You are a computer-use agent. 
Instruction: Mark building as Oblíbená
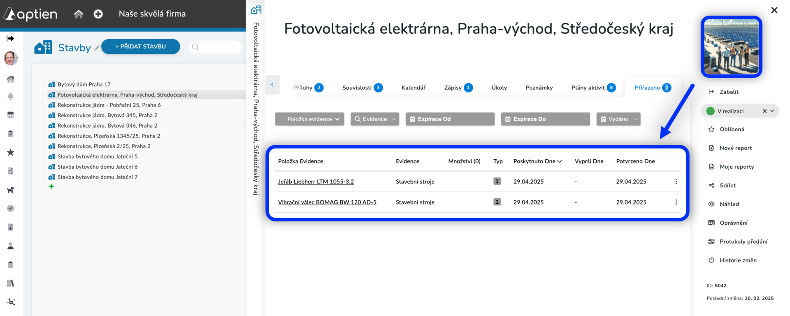point(727,129)
